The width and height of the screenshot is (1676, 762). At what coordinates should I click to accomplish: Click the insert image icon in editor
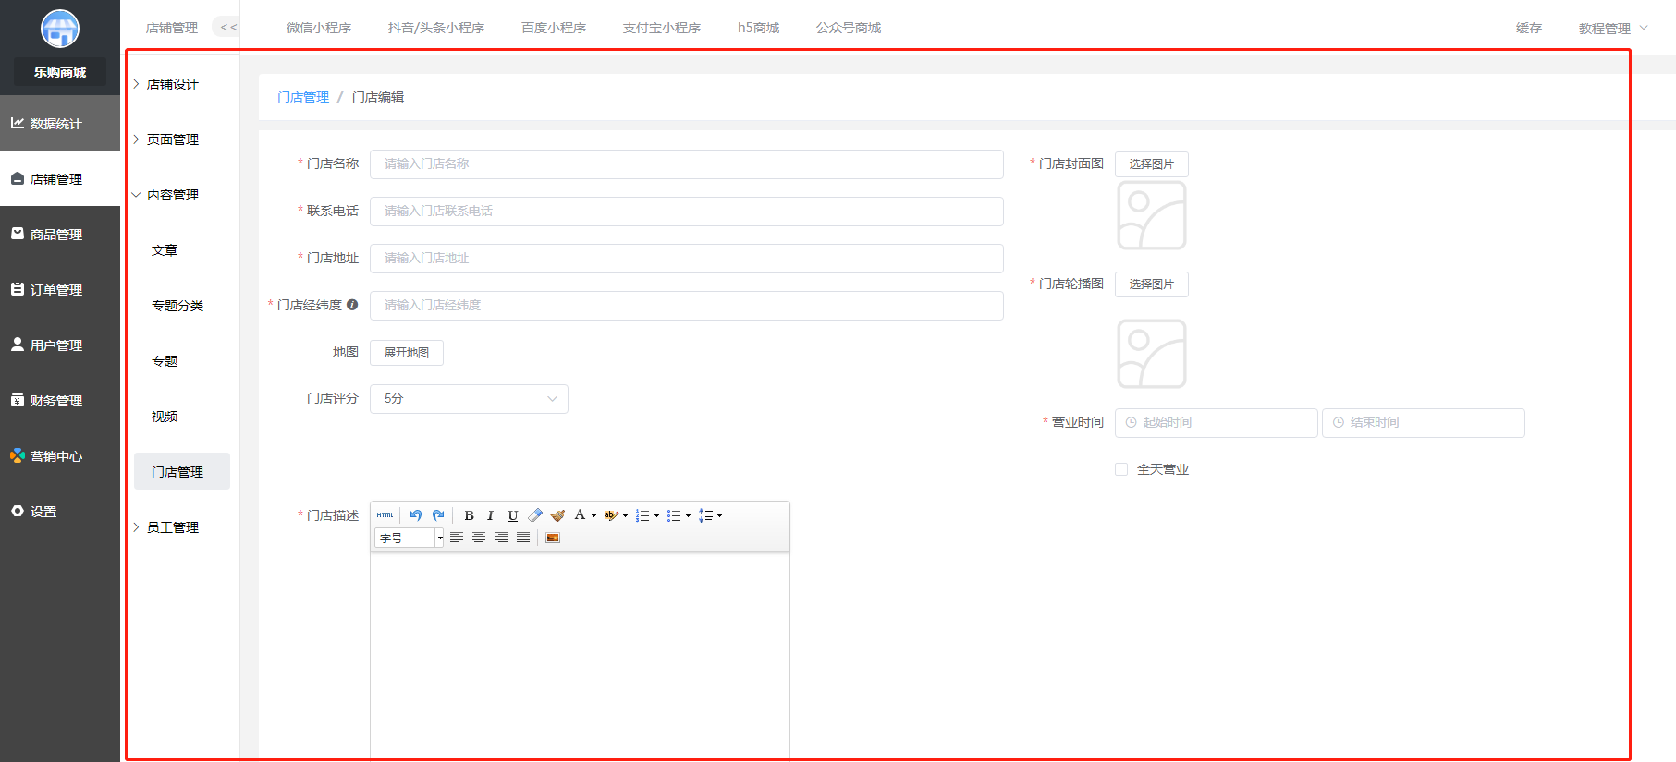point(553,538)
